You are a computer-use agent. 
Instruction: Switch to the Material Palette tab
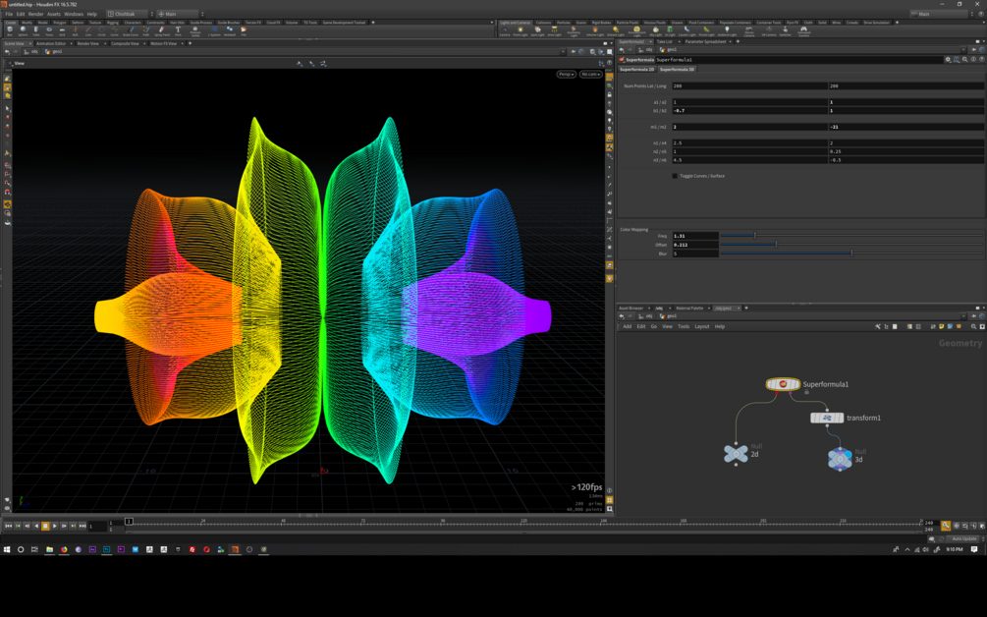coord(689,308)
